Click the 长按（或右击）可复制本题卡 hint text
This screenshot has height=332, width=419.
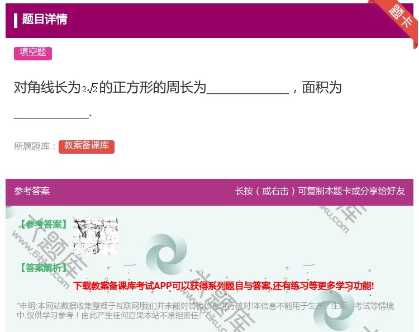coord(320,191)
